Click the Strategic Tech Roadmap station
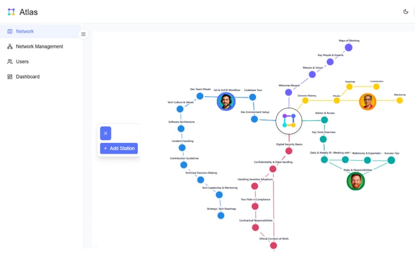Screen dimensions: 415x265 (x=220, y=216)
